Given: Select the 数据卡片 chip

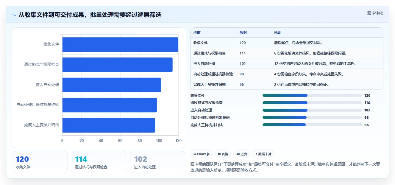Looking at the screenshot, I should 263,154.
